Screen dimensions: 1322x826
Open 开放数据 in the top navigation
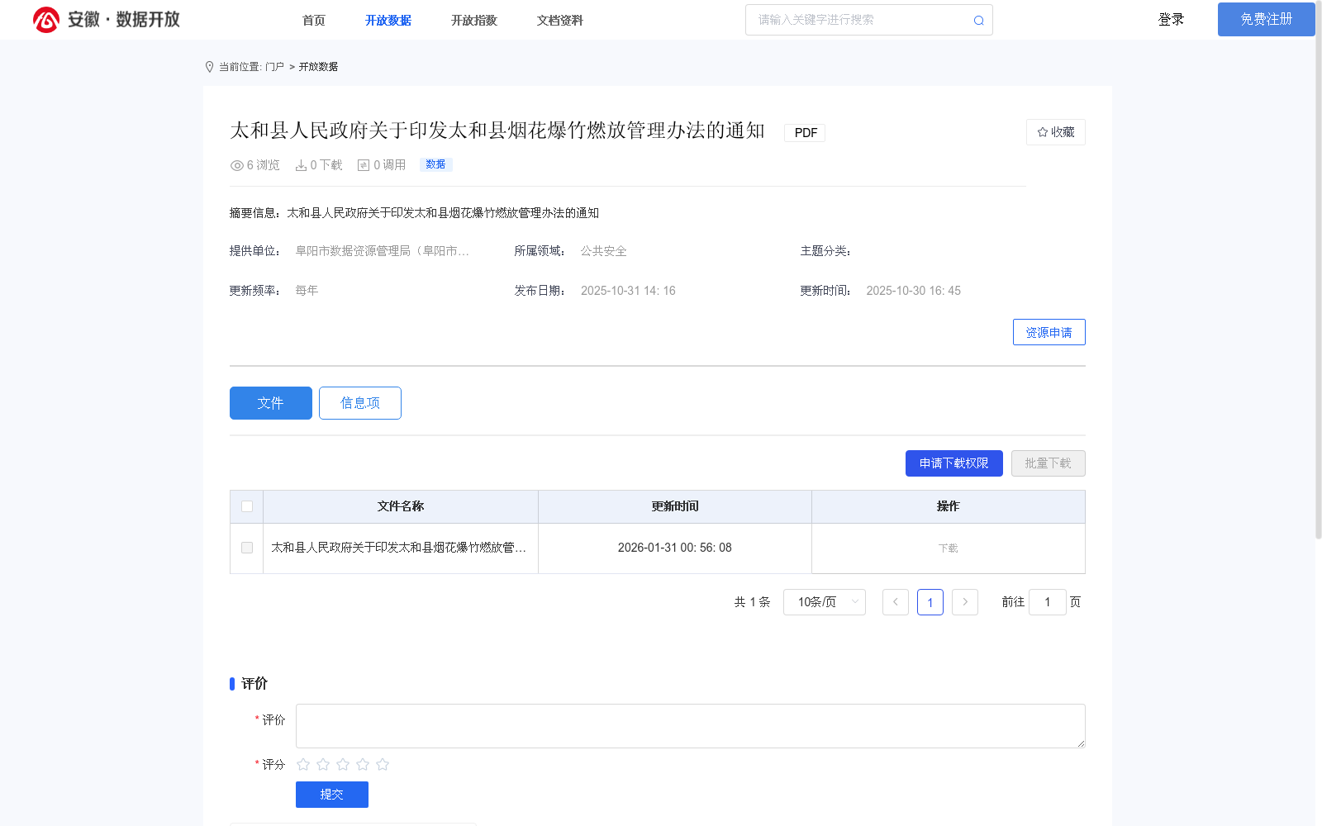click(388, 21)
